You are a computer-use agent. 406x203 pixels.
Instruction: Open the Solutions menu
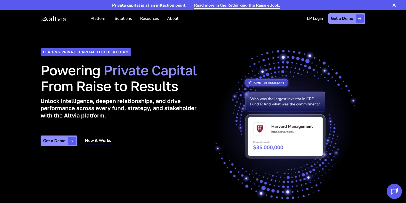click(123, 19)
